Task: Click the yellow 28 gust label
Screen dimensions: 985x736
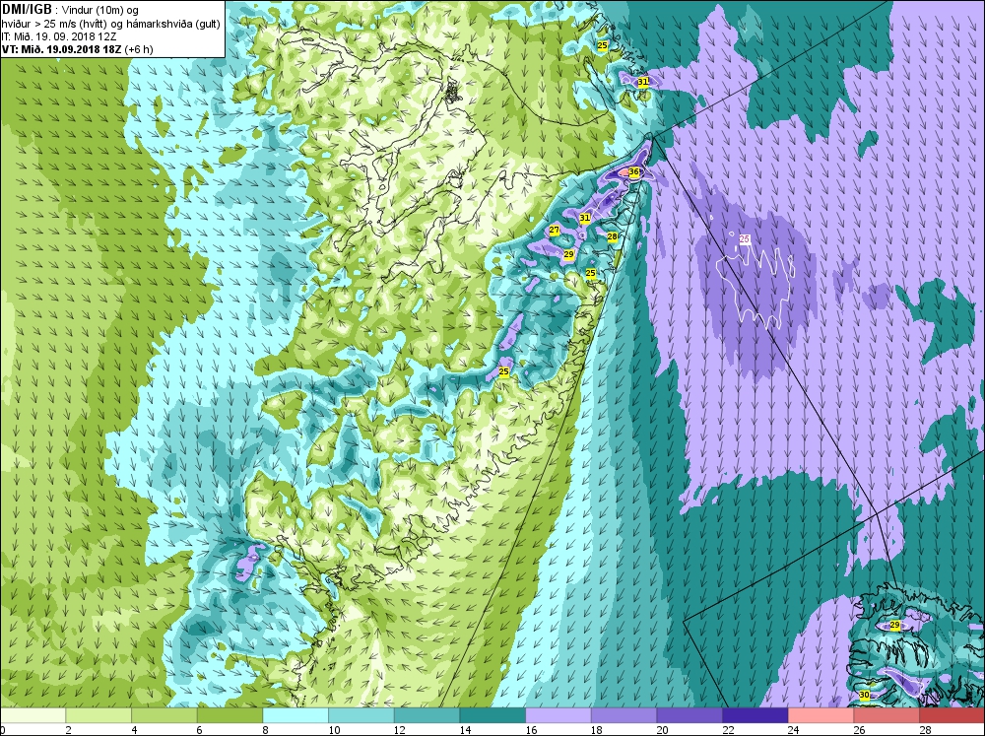Action: 613,236
